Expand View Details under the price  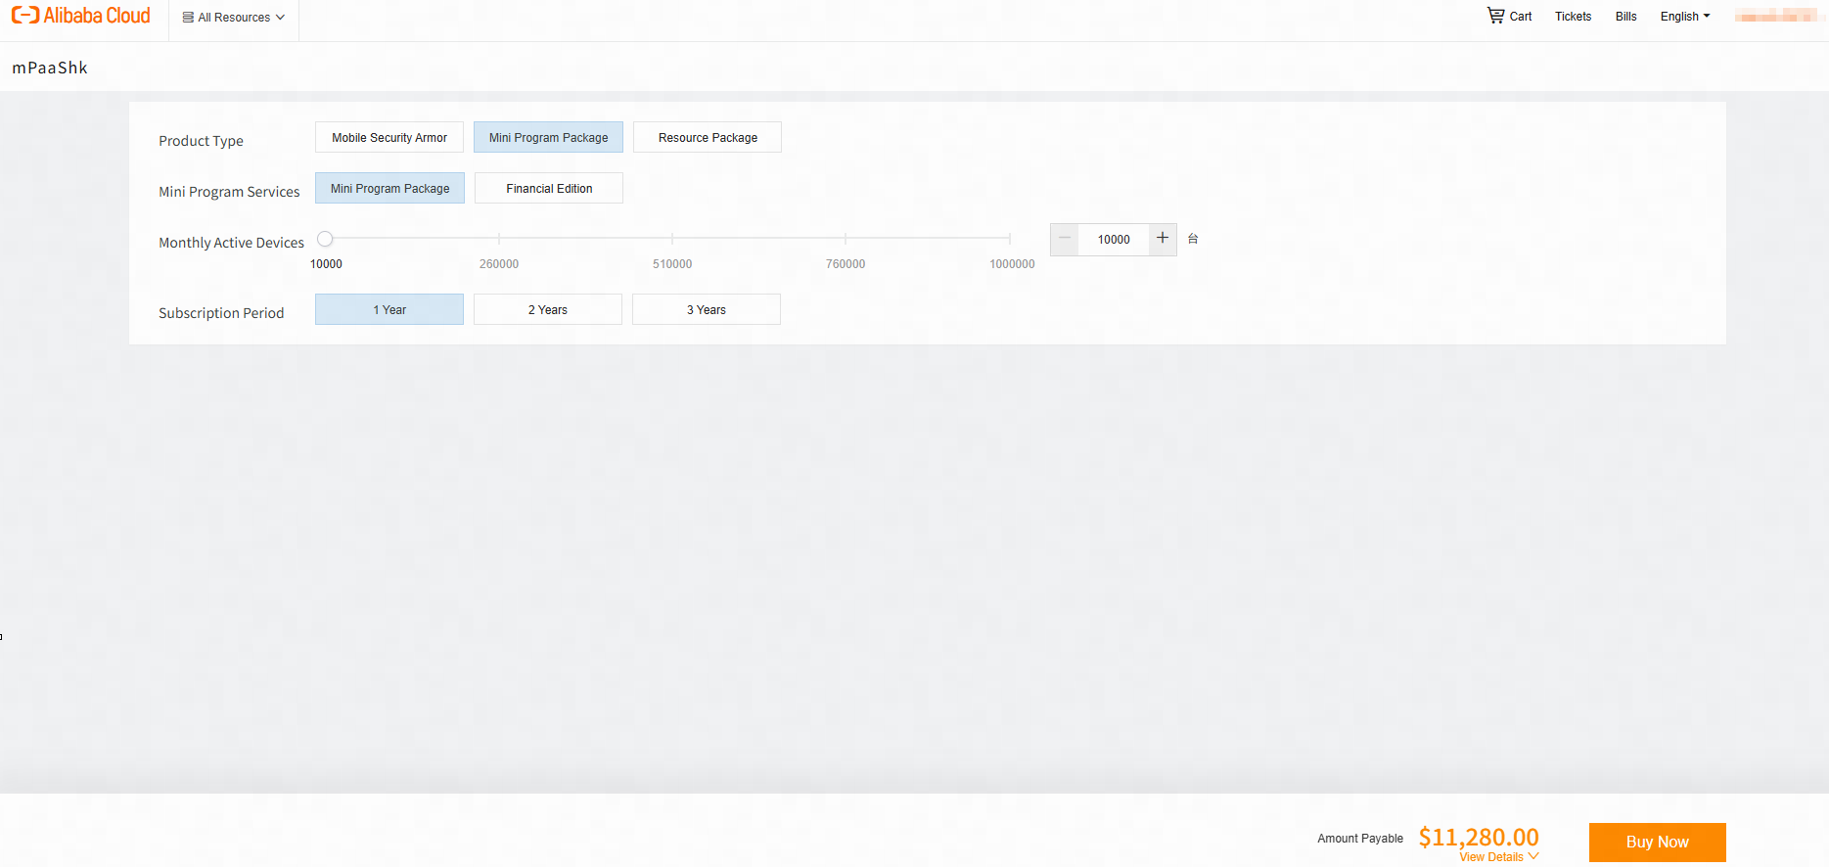(x=1498, y=857)
